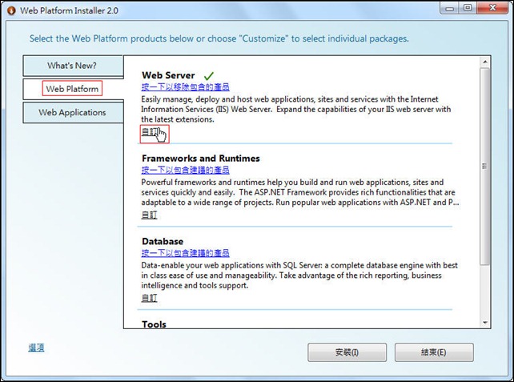The height and width of the screenshot is (382, 514).
Task: Click the Database heading
Action: 163,241
